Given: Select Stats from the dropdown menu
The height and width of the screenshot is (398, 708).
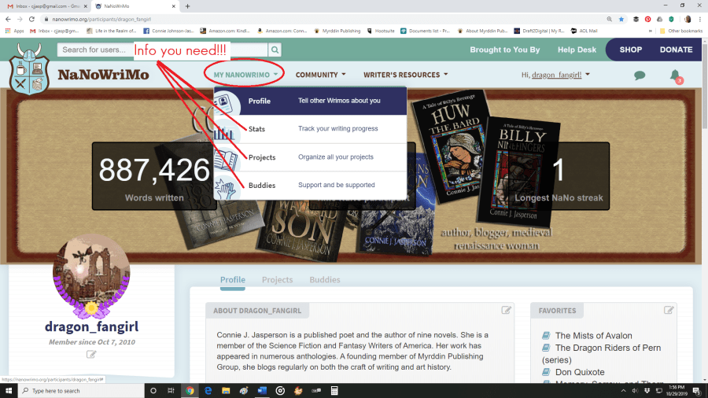Looking at the screenshot, I should point(256,128).
